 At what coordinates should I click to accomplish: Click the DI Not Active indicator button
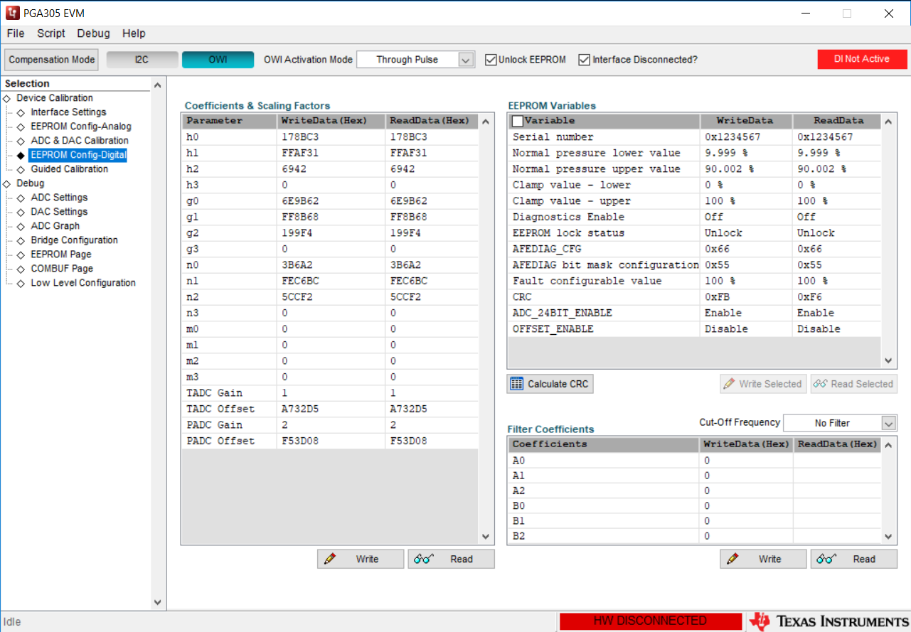pos(862,59)
